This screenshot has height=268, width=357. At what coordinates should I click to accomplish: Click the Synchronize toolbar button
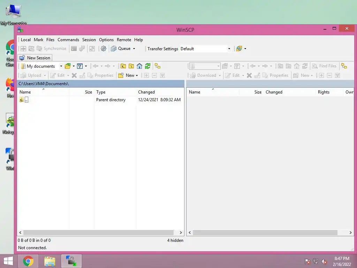[52, 49]
